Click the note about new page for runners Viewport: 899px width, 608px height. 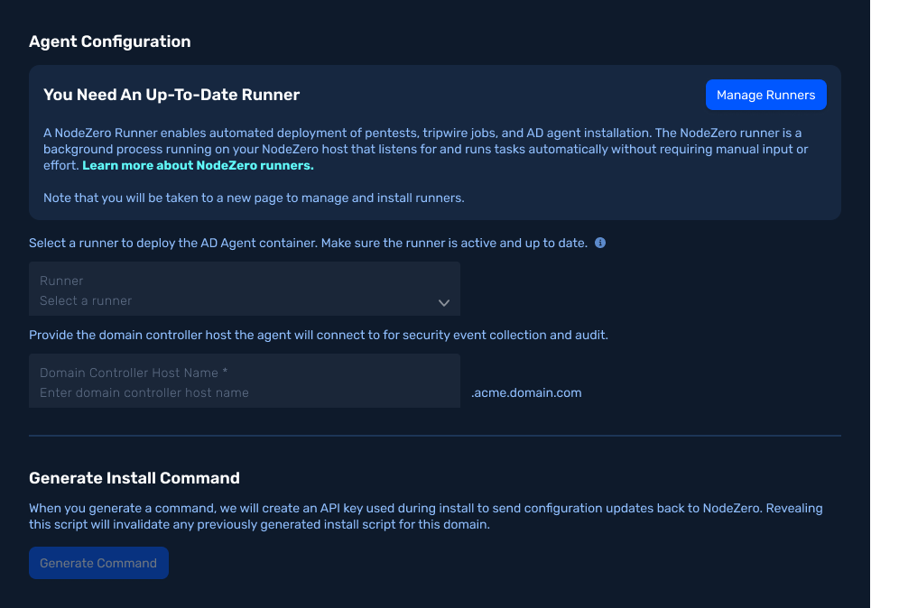click(x=254, y=198)
